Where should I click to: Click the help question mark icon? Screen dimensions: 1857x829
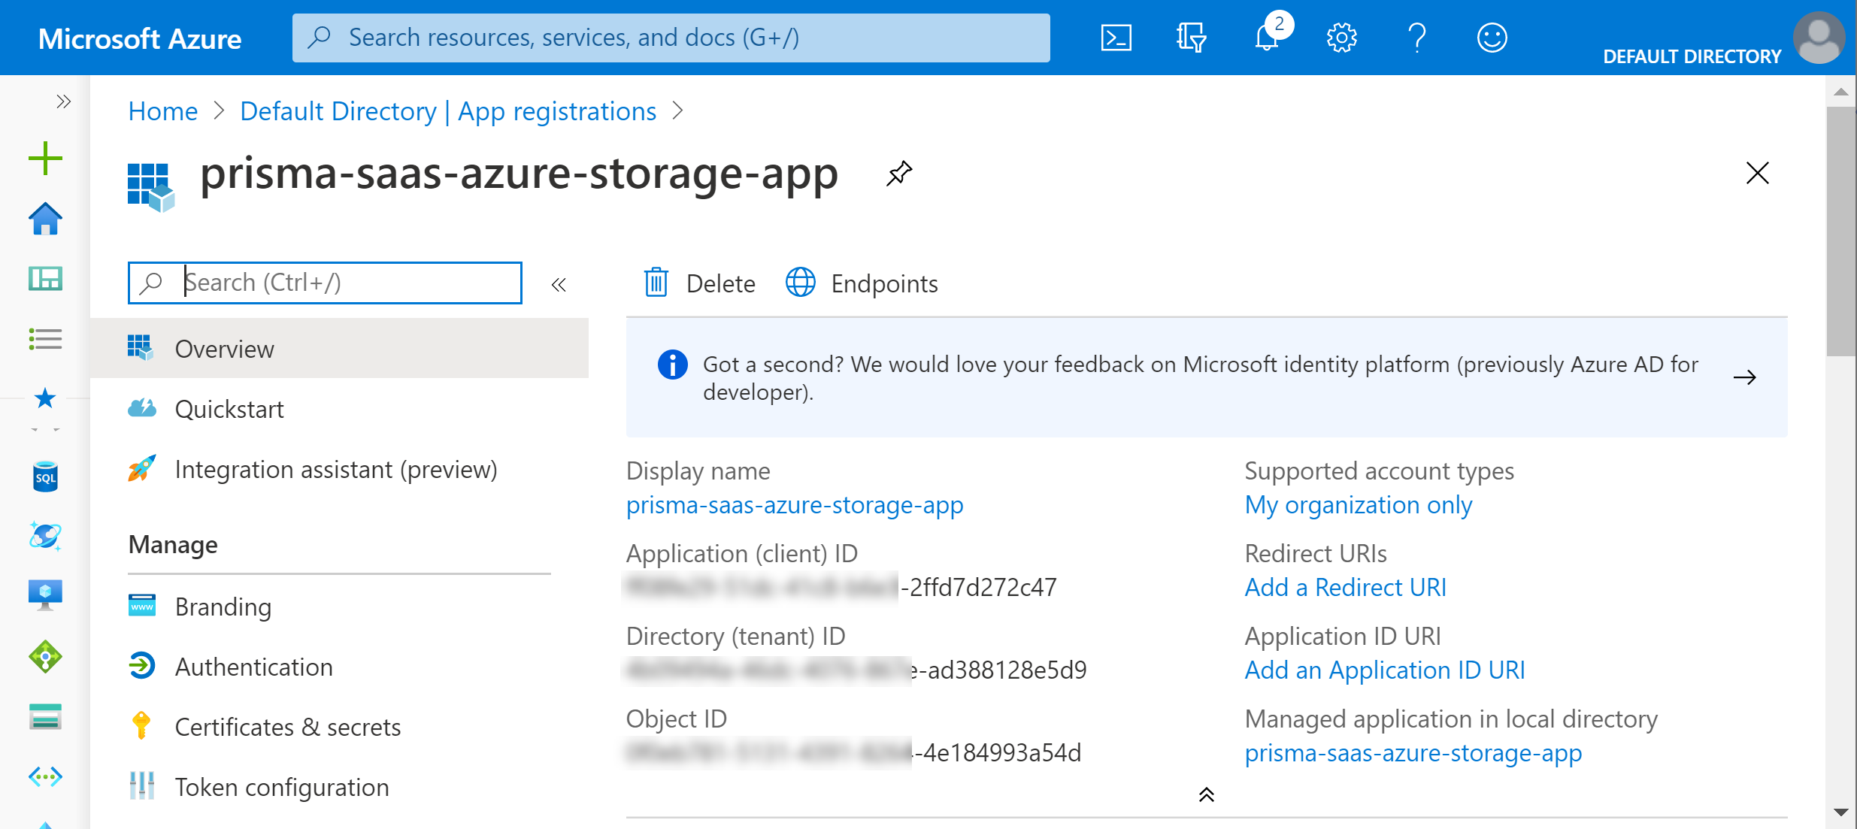(x=1416, y=38)
